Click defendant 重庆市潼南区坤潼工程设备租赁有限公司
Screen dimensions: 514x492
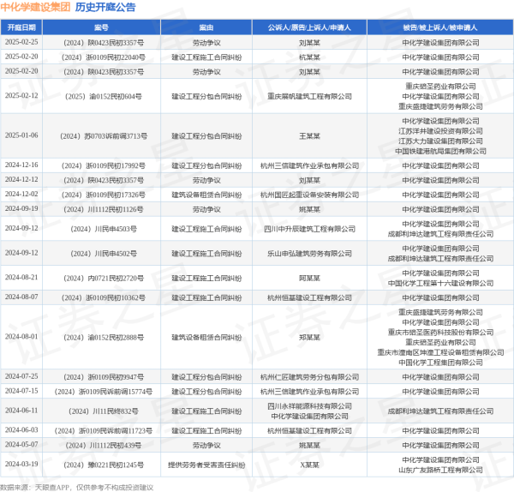[440, 352]
